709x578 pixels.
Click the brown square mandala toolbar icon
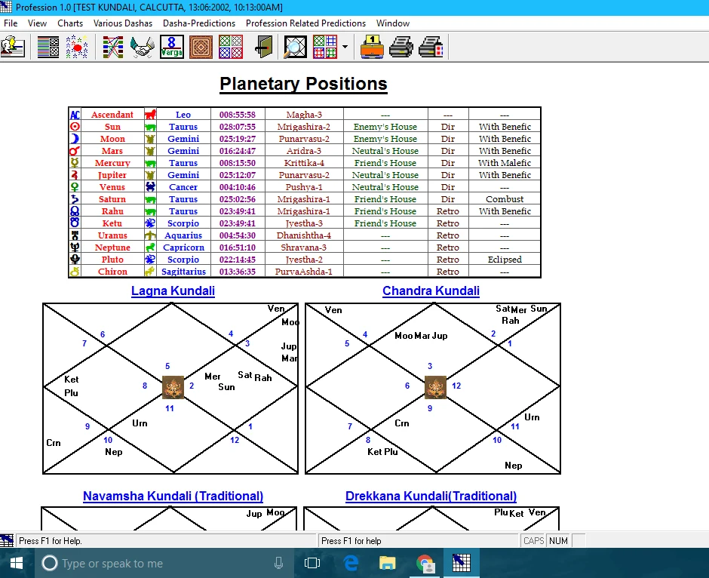pos(201,47)
